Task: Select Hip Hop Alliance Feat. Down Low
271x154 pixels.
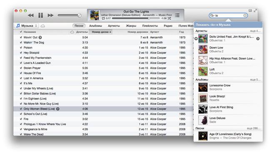Action: (228, 60)
